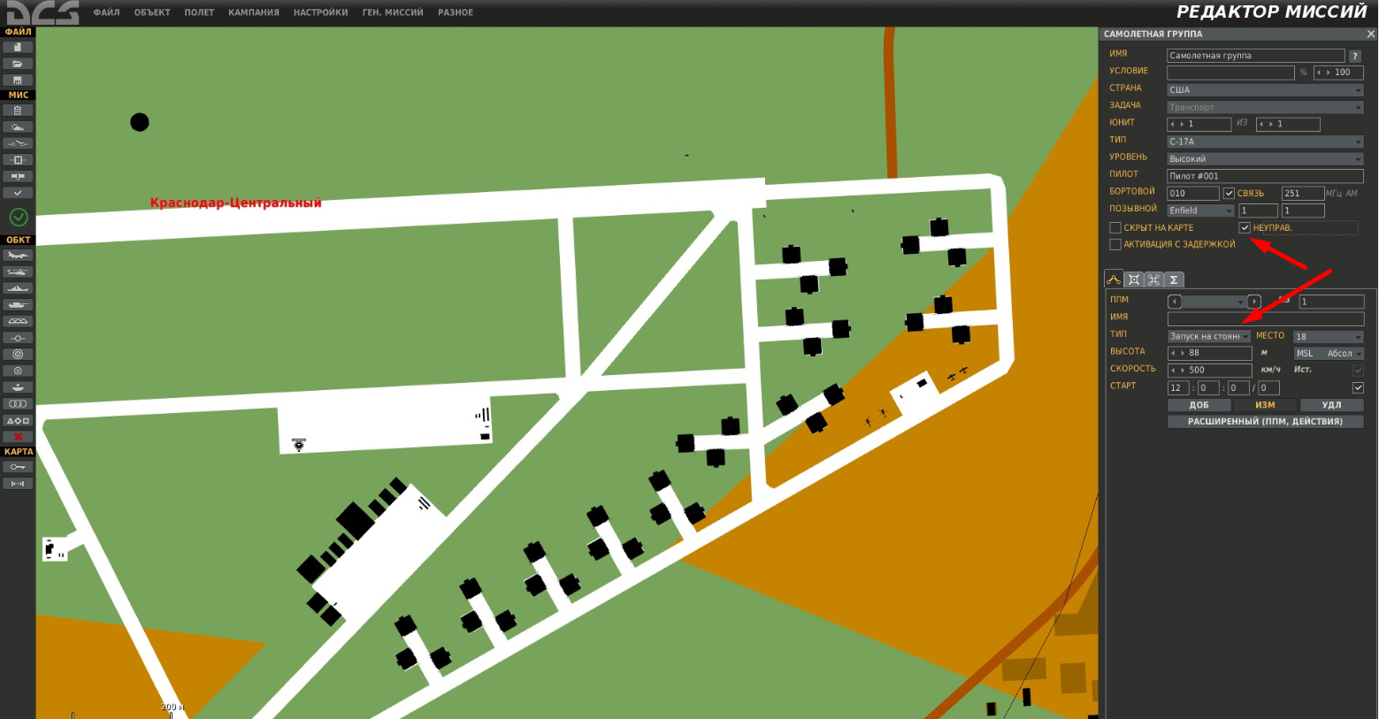Open the ГЕН. МИССИИ menu
The width and height of the screenshot is (1379, 719).
click(393, 13)
